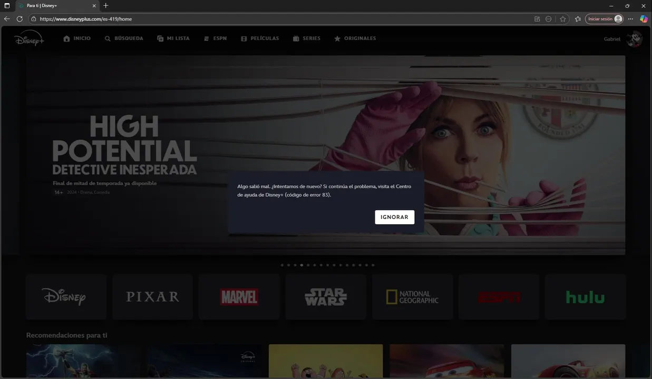The image size is (652, 379).
Task: Open a new browser tab
Action: (x=106, y=5)
